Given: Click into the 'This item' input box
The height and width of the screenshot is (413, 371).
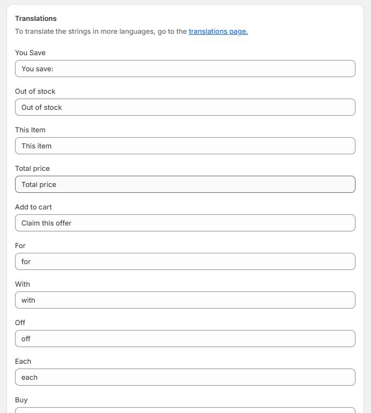Looking at the screenshot, I should pyautogui.click(x=185, y=146).
